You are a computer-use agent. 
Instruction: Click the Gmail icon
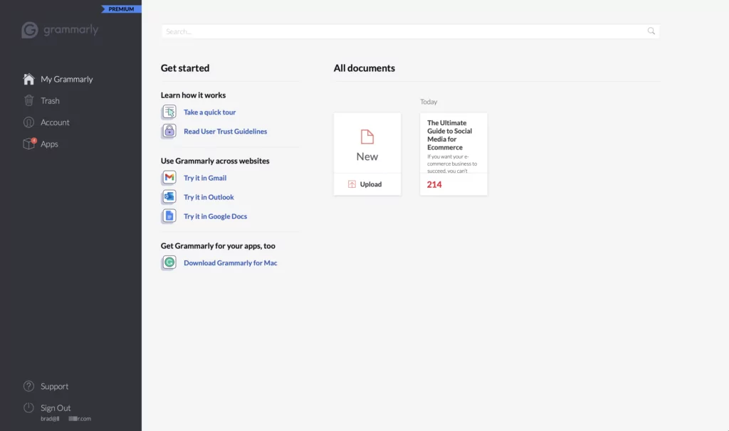169,177
